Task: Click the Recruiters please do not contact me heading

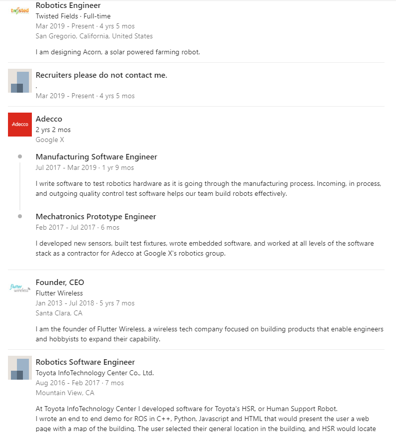Action: click(x=101, y=75)
